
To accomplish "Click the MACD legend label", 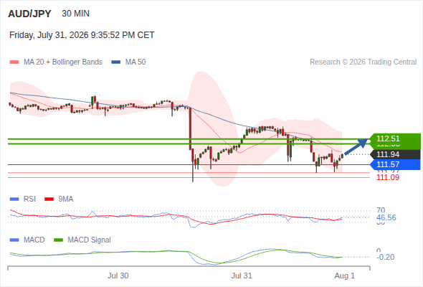I will tap(34, 240).
